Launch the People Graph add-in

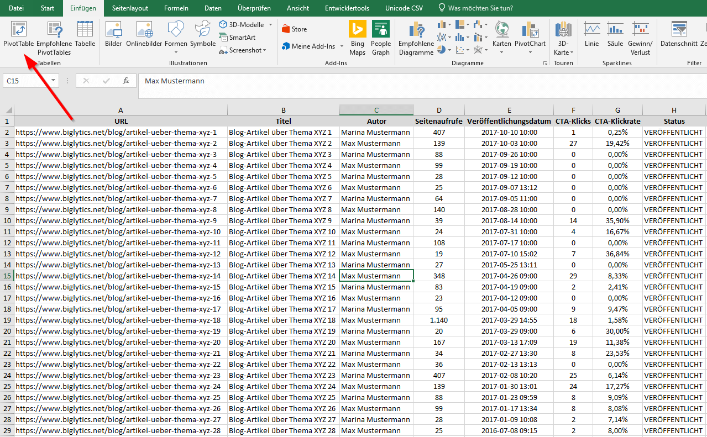(x=381, y=38)
